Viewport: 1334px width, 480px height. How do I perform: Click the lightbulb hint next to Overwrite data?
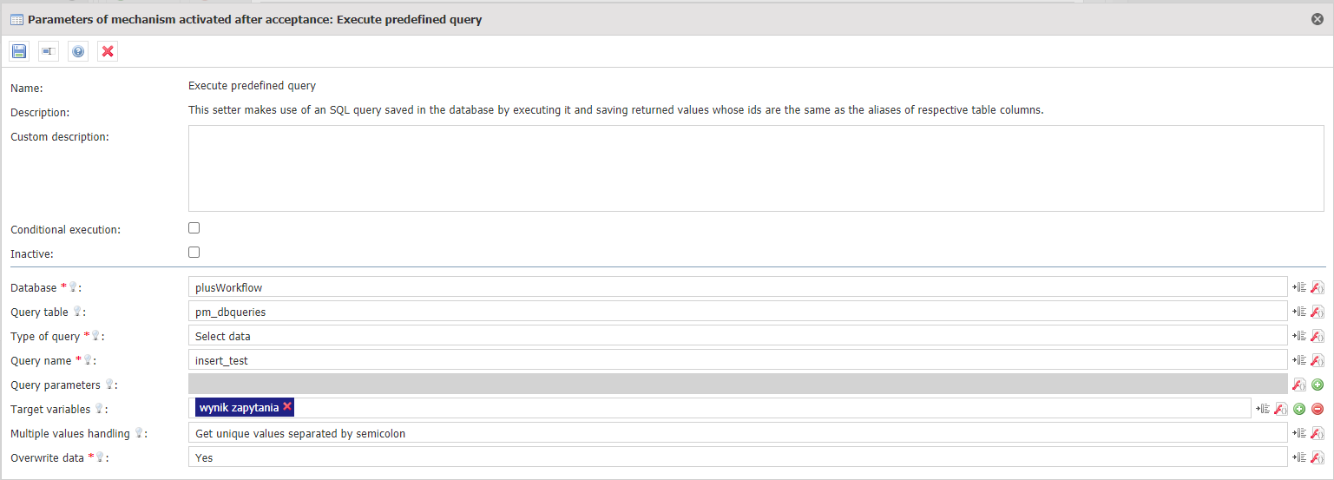tap(98, 457)
